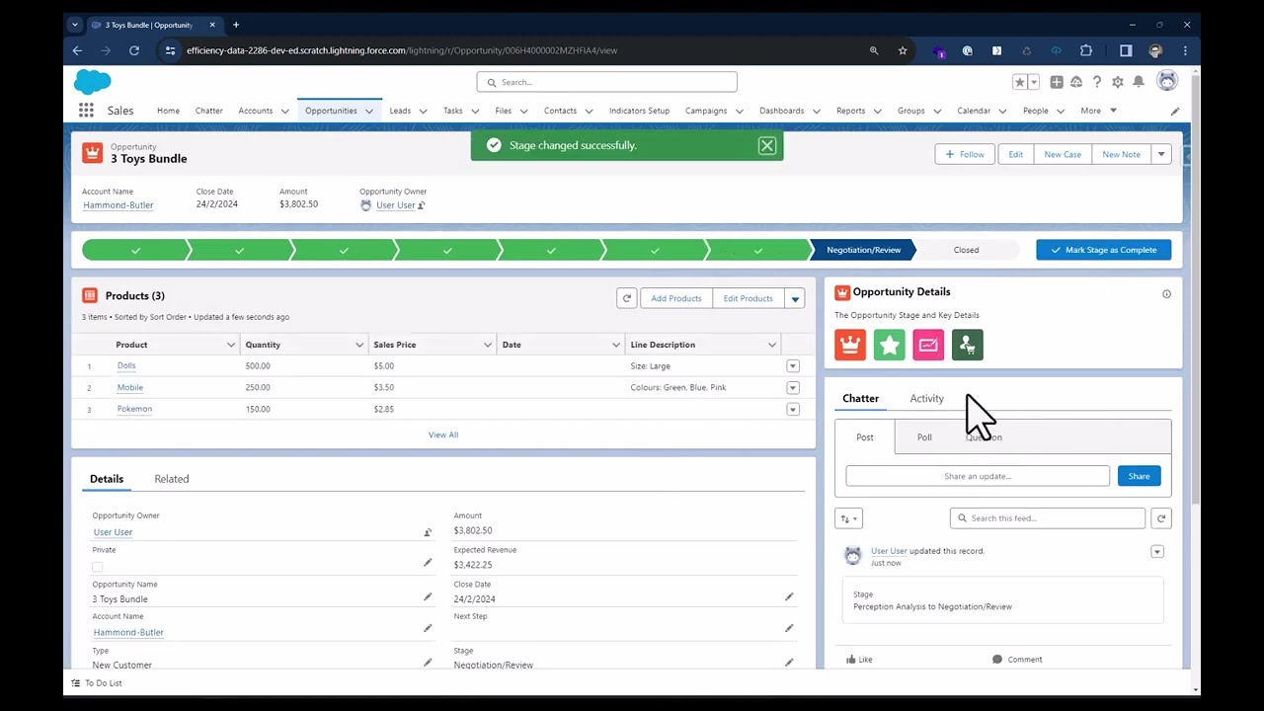Open the Dolls product link
Viewport: 1264px width, 711px height.
(x=126, y=365)
